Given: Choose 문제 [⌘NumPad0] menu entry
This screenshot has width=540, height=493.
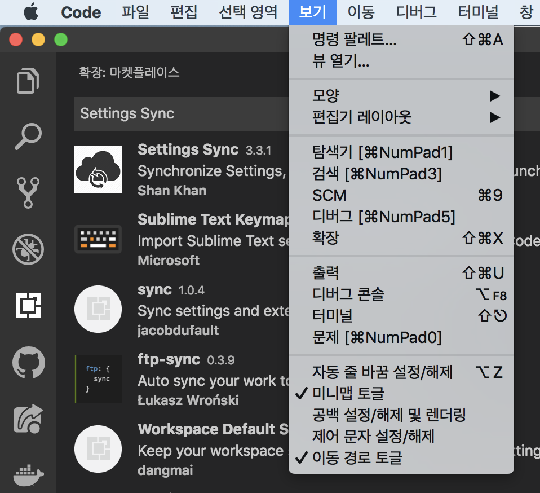Looking at the screenshot, I should [401, 337].
